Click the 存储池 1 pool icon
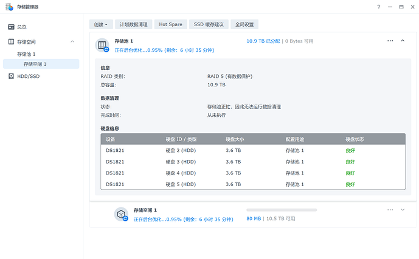The image size is (419, 259). (x=103, y=44)
